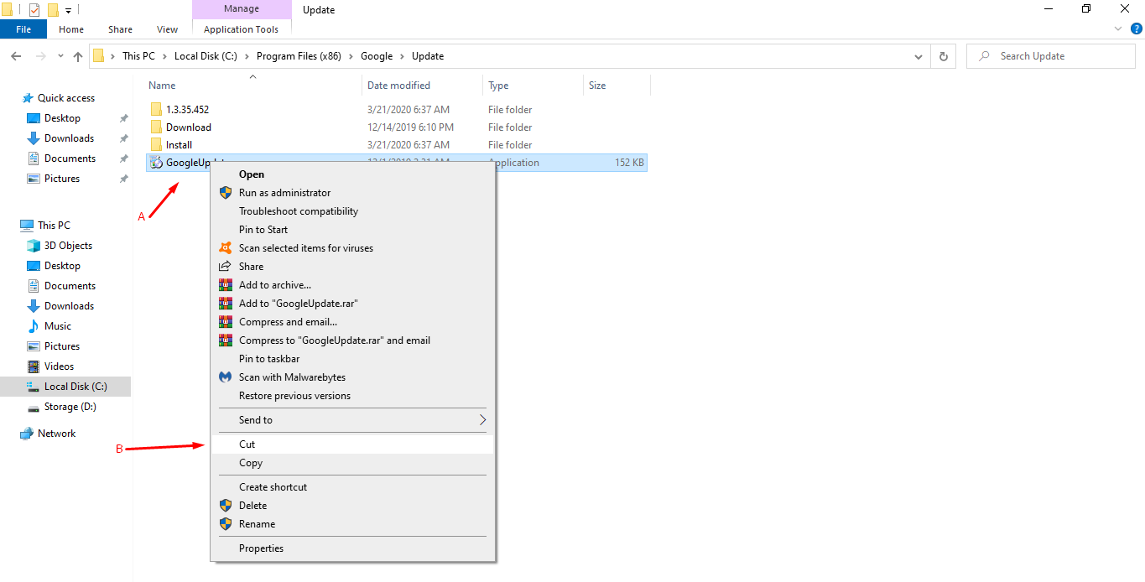This screenshot has width=1145, height=582.
Task: Click New Folder icon in title bar
Action: (x=53, y=10)
